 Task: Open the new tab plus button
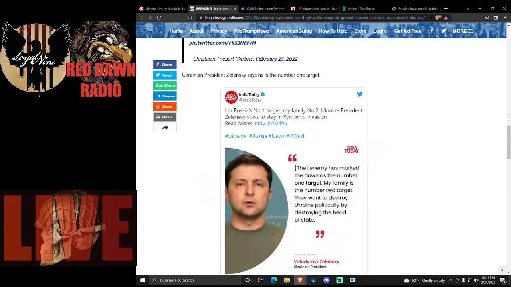click(x=446, y=8)
